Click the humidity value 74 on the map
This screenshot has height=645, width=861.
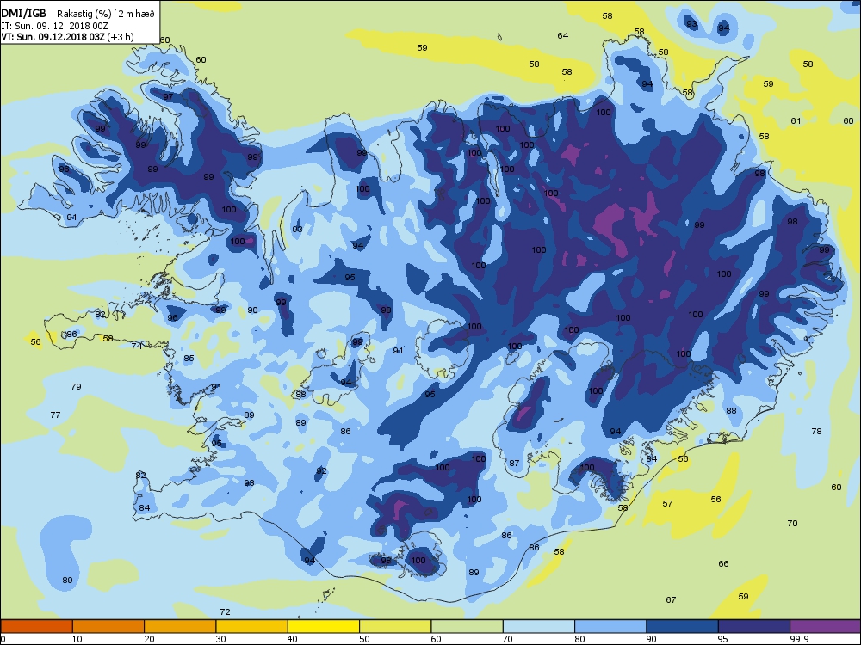(137, 346)
